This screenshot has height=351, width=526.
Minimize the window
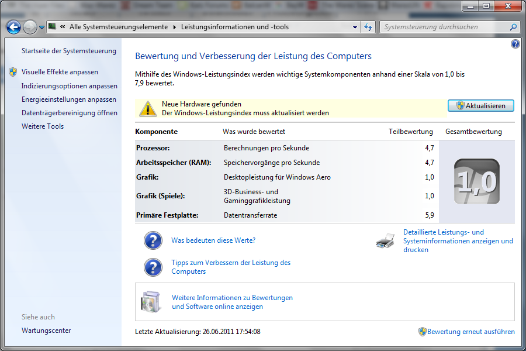click(x=470, y=6)
